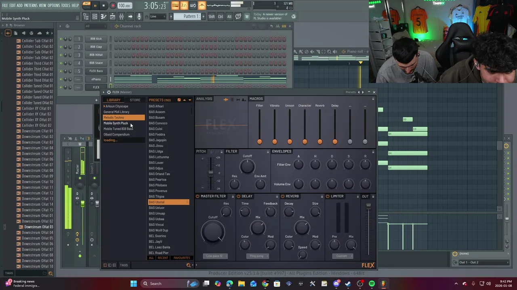This screenshot has height=290, width=517.
Task: Toggle PAT/SONG mode switch
Action: (x=86, y=5)
